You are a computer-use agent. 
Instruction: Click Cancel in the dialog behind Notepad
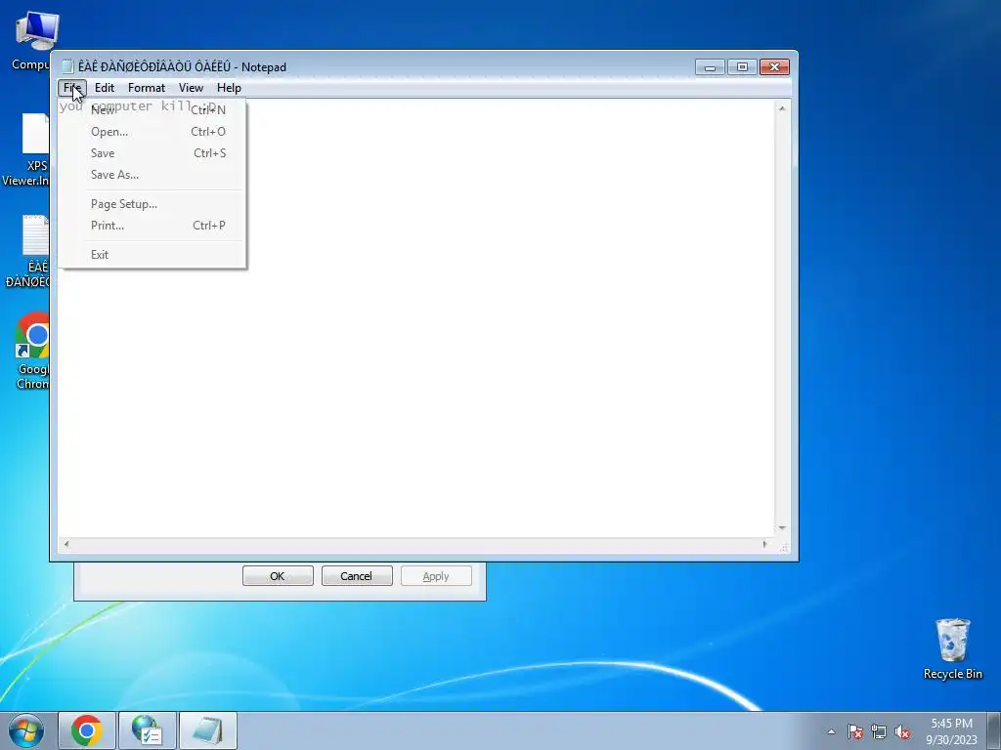[x=357, y=576]
